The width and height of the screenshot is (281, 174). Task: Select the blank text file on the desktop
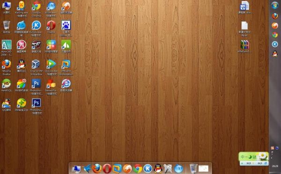coord(244,28)
